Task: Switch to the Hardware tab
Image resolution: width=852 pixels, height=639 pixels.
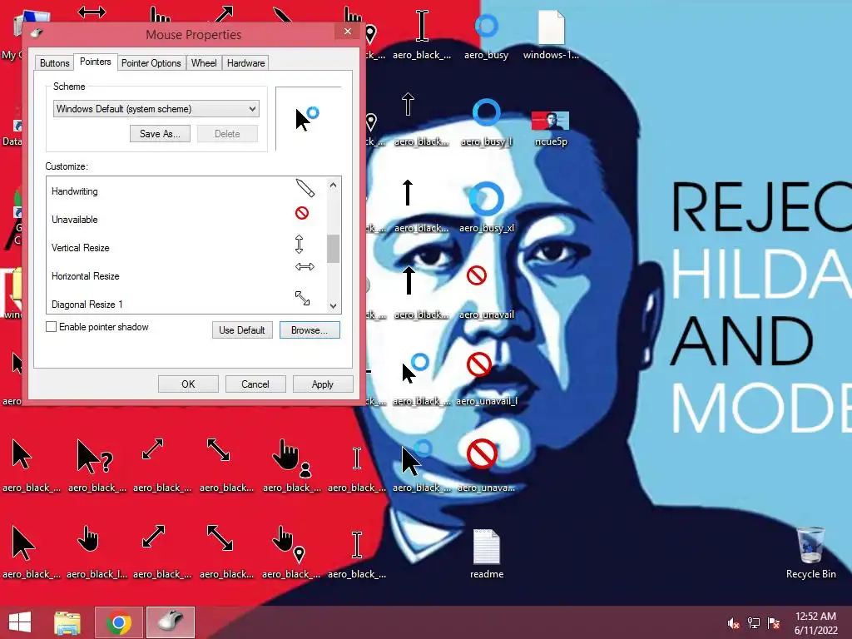Action: [245, 63]
